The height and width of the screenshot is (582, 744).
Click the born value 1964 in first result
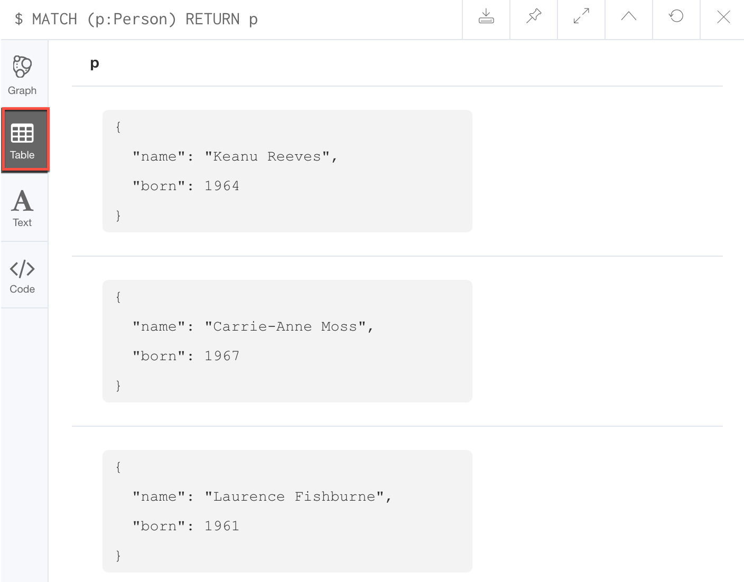221,185
